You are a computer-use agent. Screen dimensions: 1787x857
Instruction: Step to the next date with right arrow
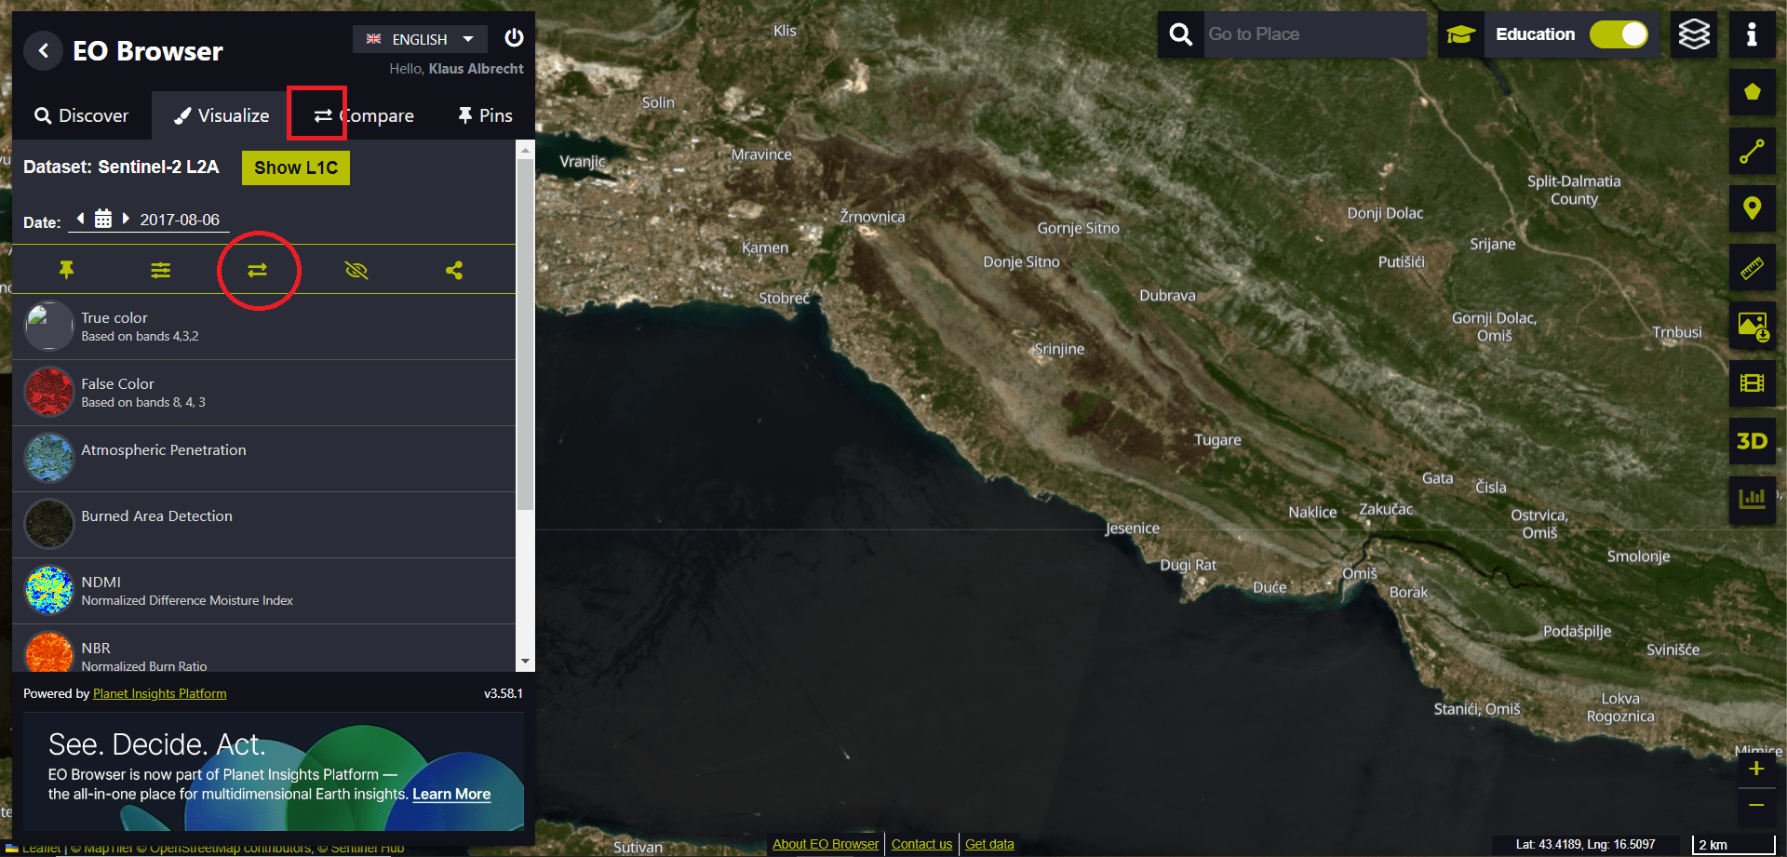pos(126,219)
